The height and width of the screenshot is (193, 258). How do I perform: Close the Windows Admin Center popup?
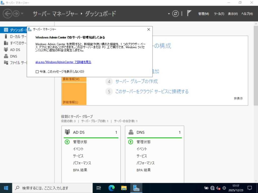148,29
